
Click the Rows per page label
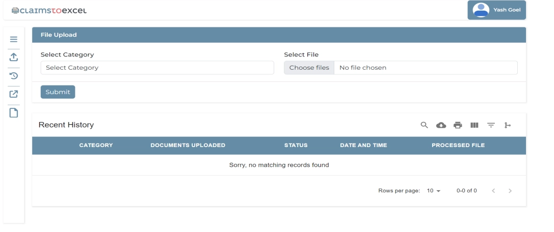click(x=399, y=191)
